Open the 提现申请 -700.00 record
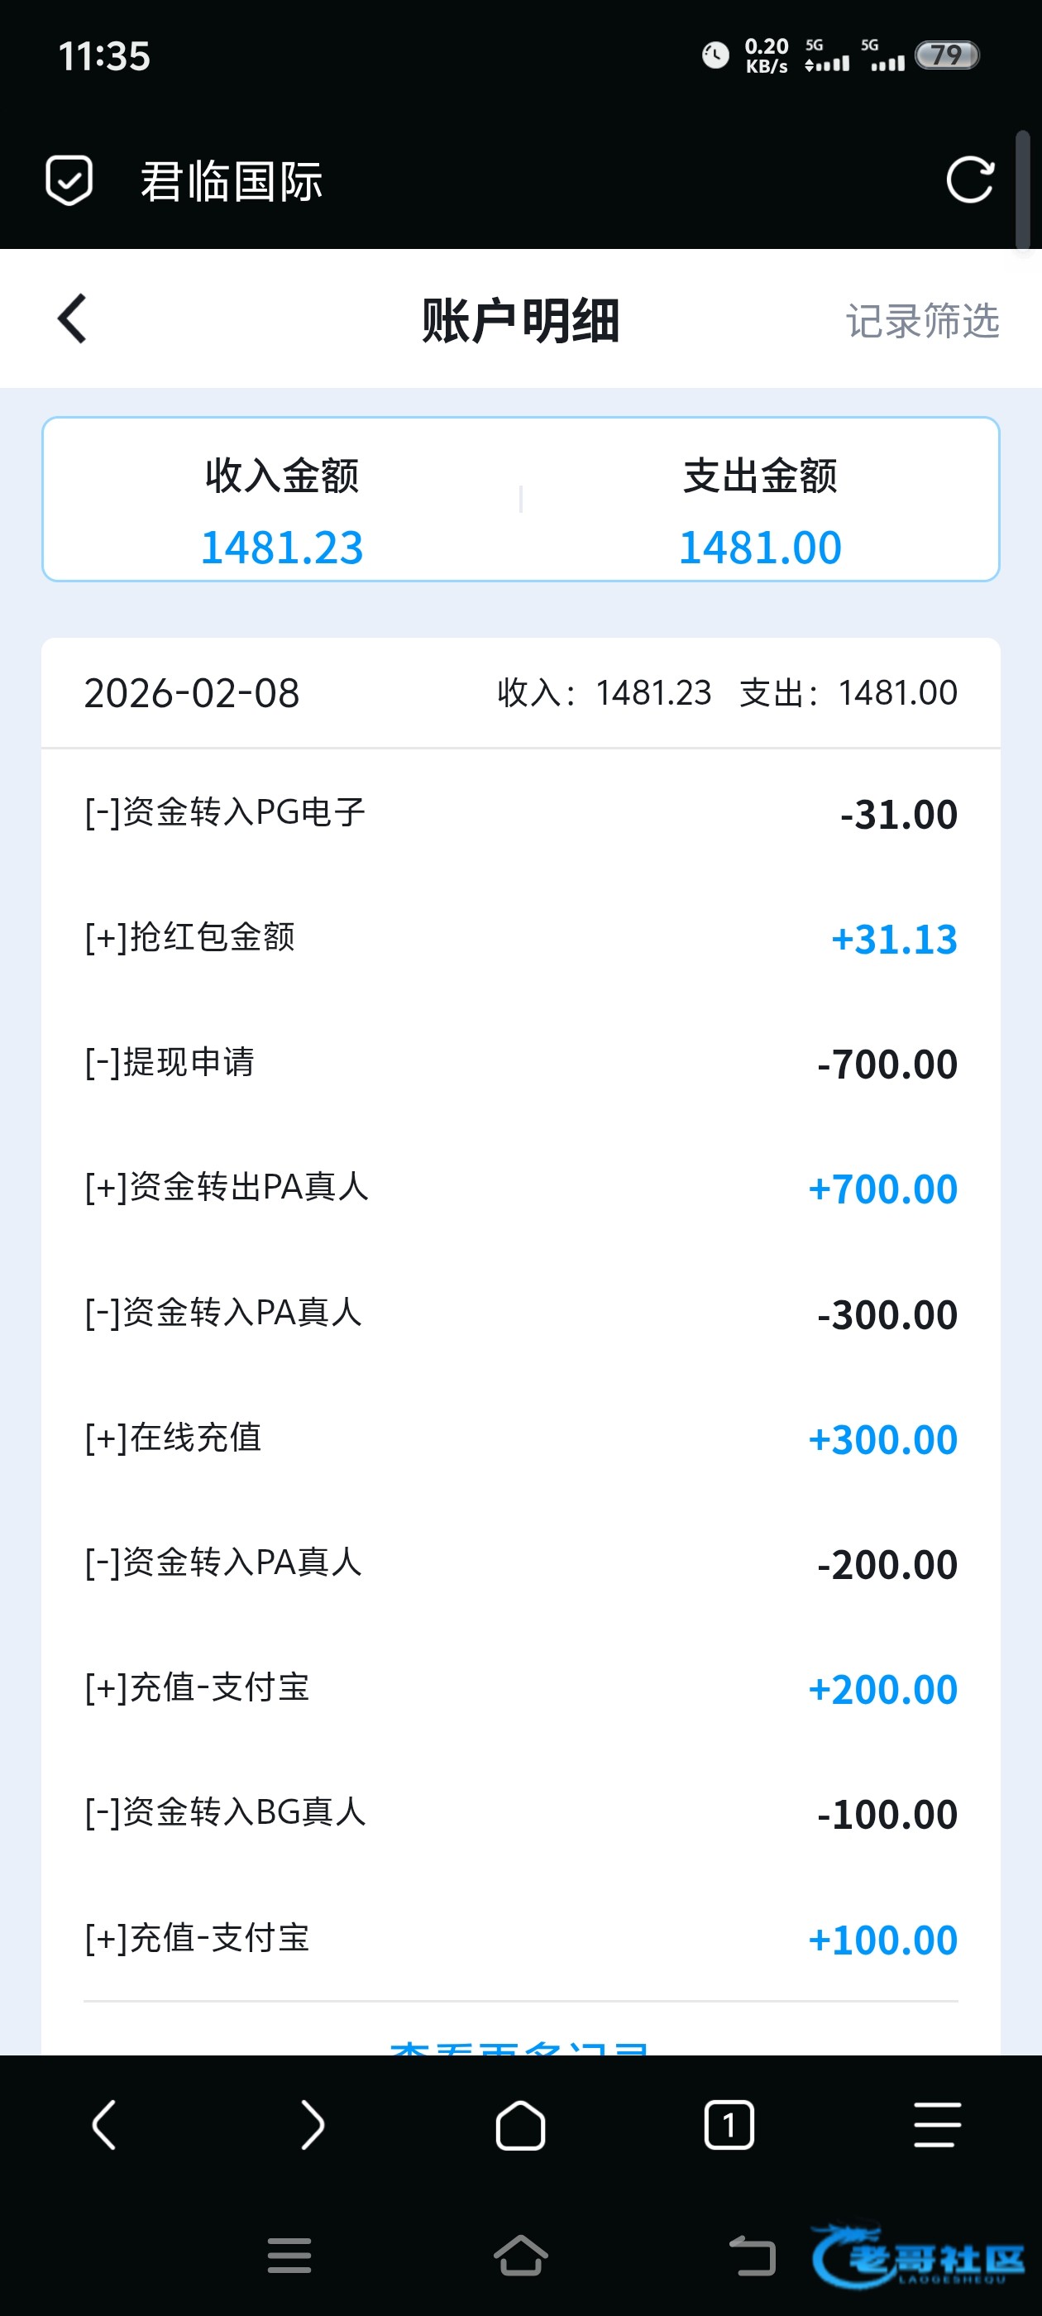 (x=520, y=1064)
